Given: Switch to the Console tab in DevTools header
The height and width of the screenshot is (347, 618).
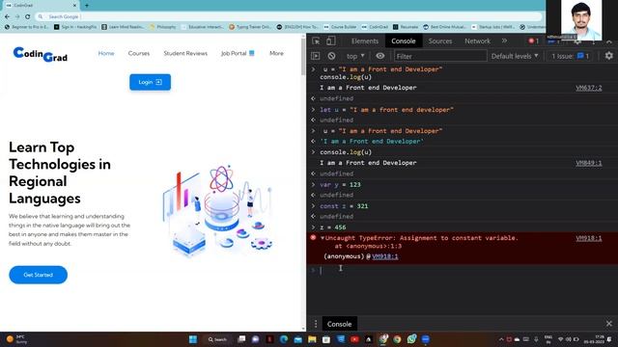Looking at the screenshot, I should click(404, 40).
